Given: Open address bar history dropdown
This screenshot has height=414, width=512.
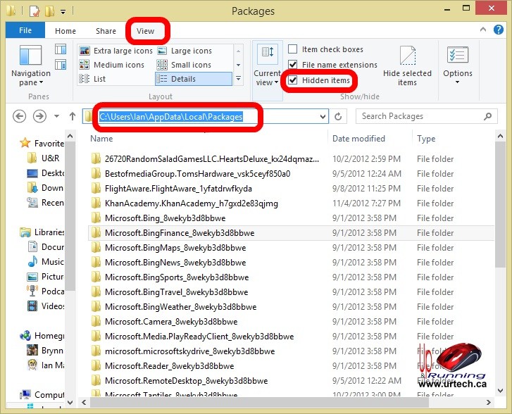Looking at the screenshot, I should 323,117.
